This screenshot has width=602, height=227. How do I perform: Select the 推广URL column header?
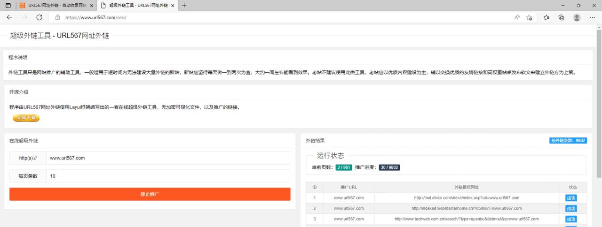coord(349,187)
